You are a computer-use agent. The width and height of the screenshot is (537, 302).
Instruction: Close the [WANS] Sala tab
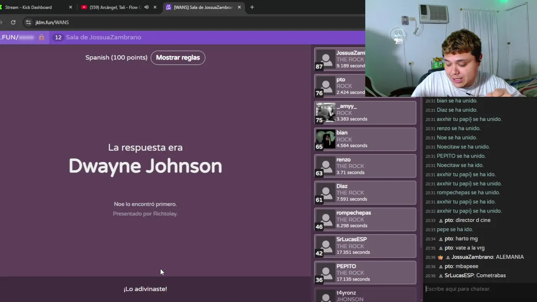239,7
